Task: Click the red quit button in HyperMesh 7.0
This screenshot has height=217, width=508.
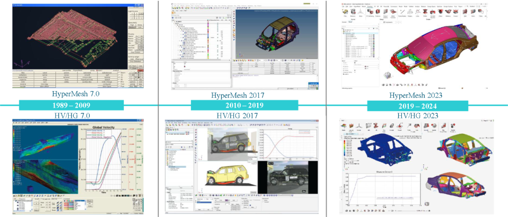Action: coord(140,70)
